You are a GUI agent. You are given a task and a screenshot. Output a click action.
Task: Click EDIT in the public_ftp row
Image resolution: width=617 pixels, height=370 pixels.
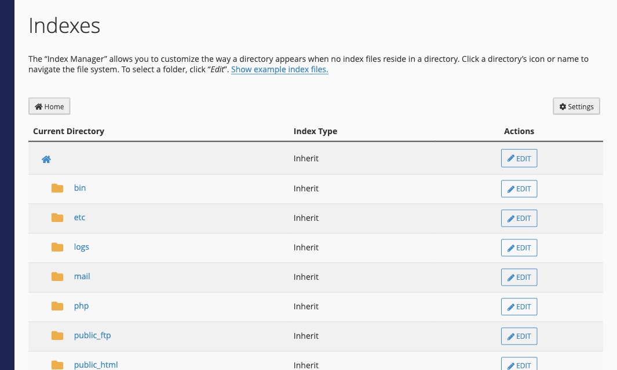519,336
